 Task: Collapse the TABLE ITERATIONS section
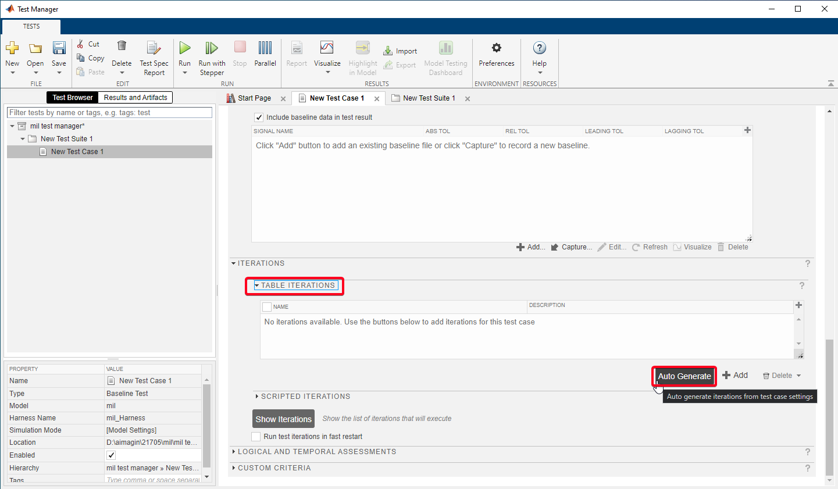click(257, 285)
